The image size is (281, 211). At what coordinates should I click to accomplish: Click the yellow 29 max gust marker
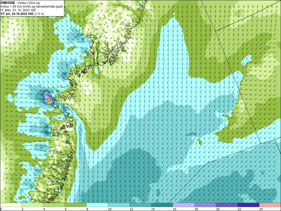point(49,101)
